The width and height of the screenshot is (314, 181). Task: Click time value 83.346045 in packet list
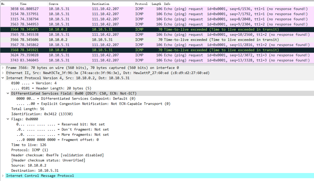(29, 60)
